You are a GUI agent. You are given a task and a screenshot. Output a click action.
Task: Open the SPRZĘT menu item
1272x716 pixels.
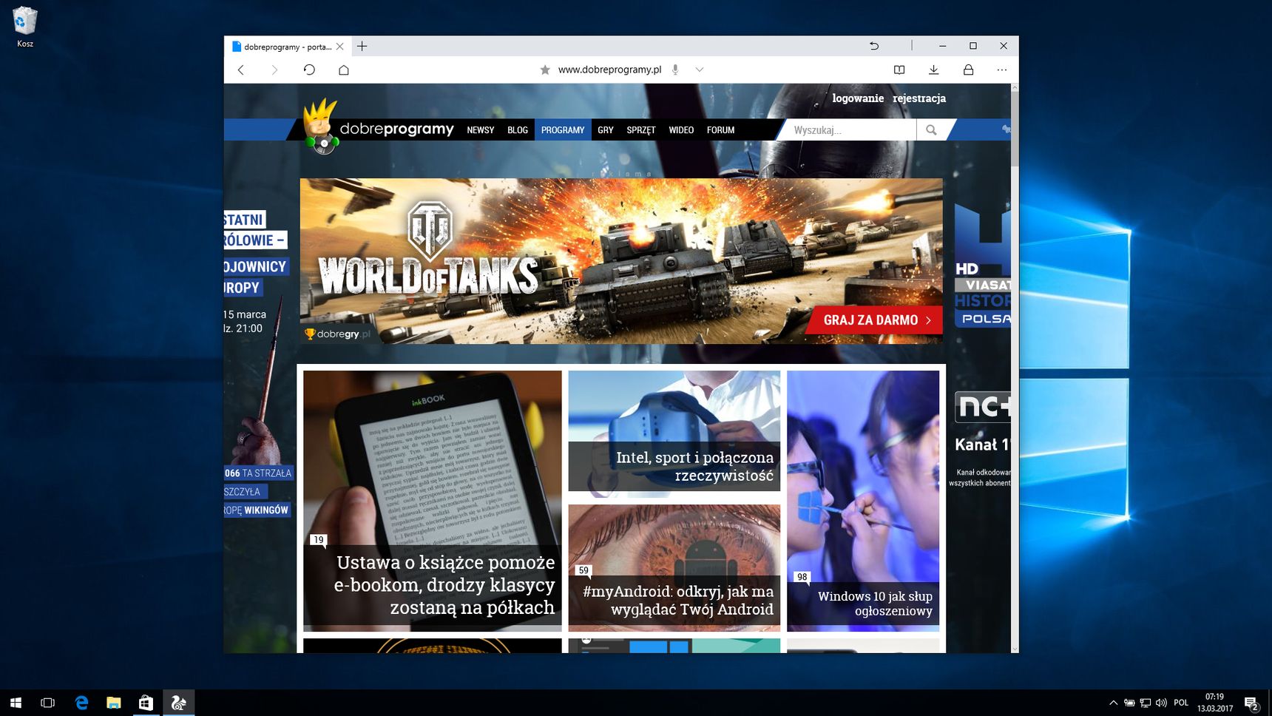pos(641,129)
